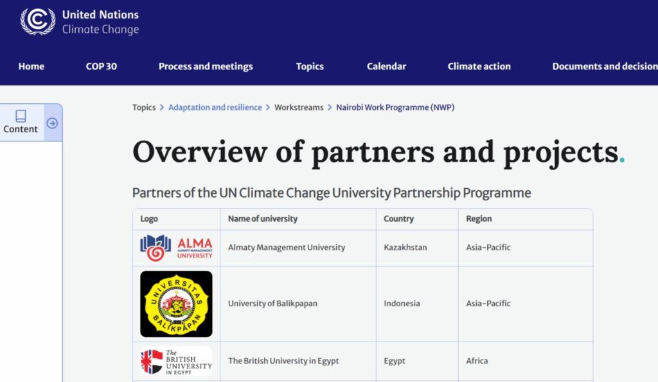The width and height of the screenshot is (658, 382).
Task: Open the Process and meetings menu
Action: click(206, 66)
